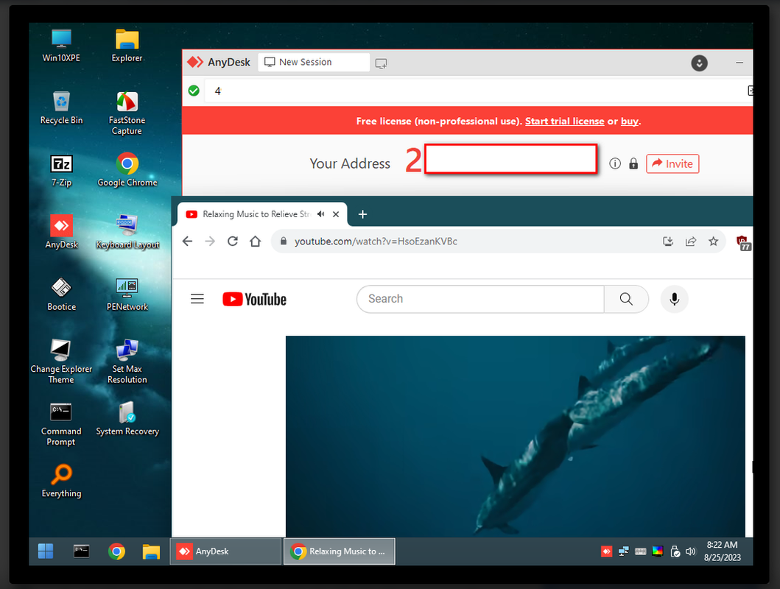Viewport: 780px width, 589px height.
Task: Follow the buy link in license banner
Action: (x=629, y=121)
